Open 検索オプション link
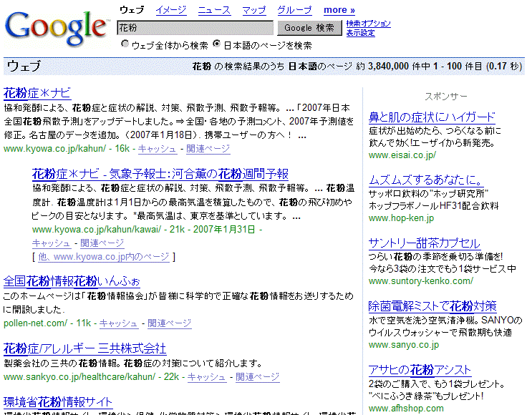Screen dimensions: 527x415 pos(368,24)
